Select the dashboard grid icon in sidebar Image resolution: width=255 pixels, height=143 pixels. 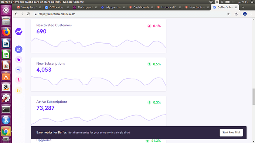(19, 49)
